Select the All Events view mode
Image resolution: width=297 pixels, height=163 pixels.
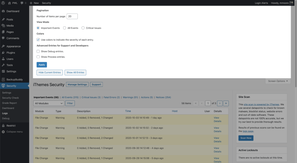tap(65, 28)
